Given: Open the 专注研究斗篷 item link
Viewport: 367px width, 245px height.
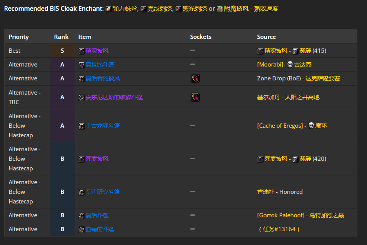Looking at the screenshot, I should pyautogui.click(x=102, y=192).
